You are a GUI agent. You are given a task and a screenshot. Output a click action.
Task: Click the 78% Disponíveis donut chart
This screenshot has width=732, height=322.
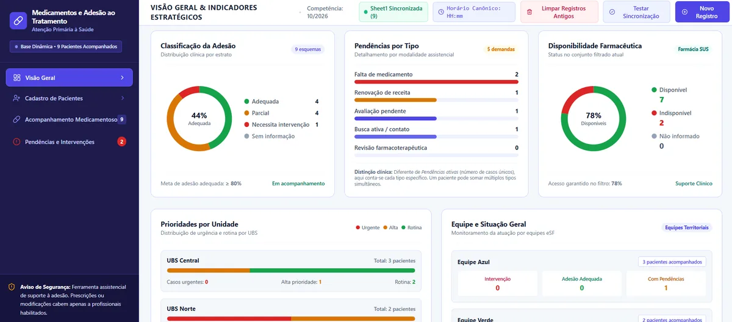(594, 118)
